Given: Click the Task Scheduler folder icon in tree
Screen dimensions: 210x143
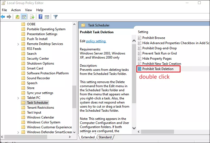Looking at the screenshot, I should pos(23,103).
